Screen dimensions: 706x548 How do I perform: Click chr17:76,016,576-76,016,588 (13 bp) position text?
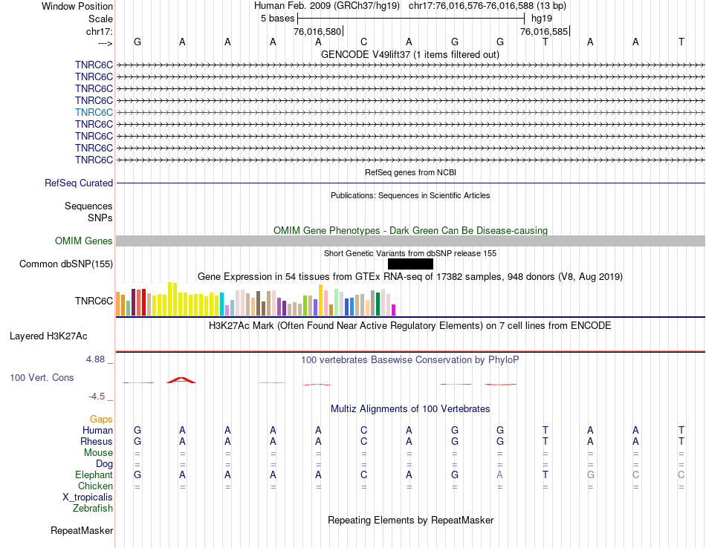(488, 6)
